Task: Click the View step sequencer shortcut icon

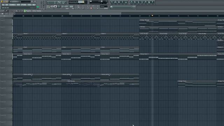Action: [x=115, y=2]
